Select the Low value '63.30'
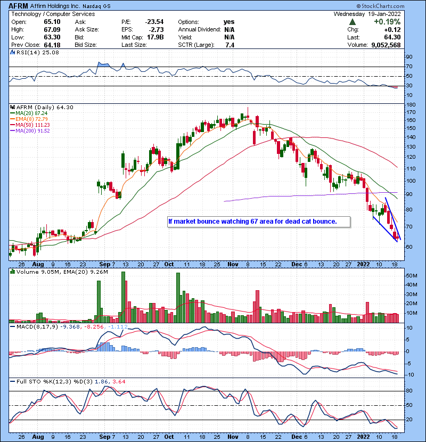The height and width of the screenshot is (442, 426). (x=52, y=37)
